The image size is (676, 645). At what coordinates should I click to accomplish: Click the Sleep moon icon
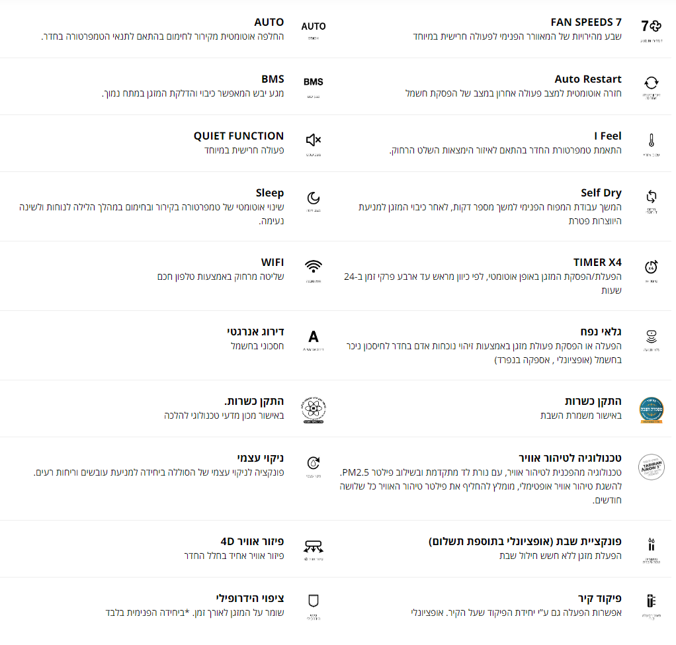tap(314, 198)
